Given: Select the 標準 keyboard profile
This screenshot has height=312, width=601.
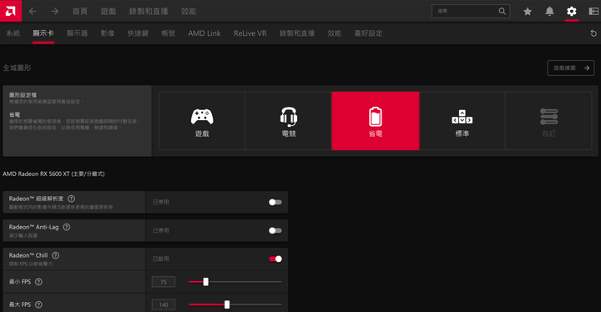Looking at the screenshot, I should coord(462,121).
